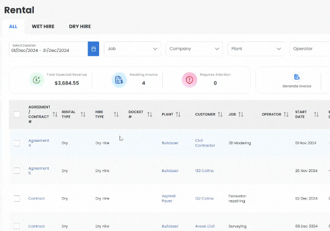Sort by Docket # column

[150, 114]
